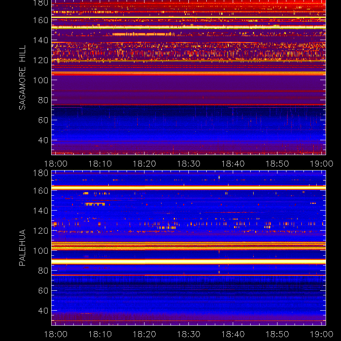The width and height of the screenshot is (341, 341).
Task: Select the 18:50 label under Sagamore Hill plot
Action: pos(277,164)
